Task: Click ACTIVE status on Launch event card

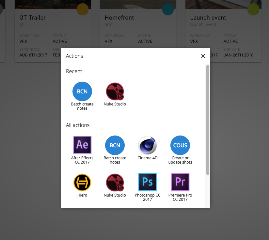Action: coord(230,41)
